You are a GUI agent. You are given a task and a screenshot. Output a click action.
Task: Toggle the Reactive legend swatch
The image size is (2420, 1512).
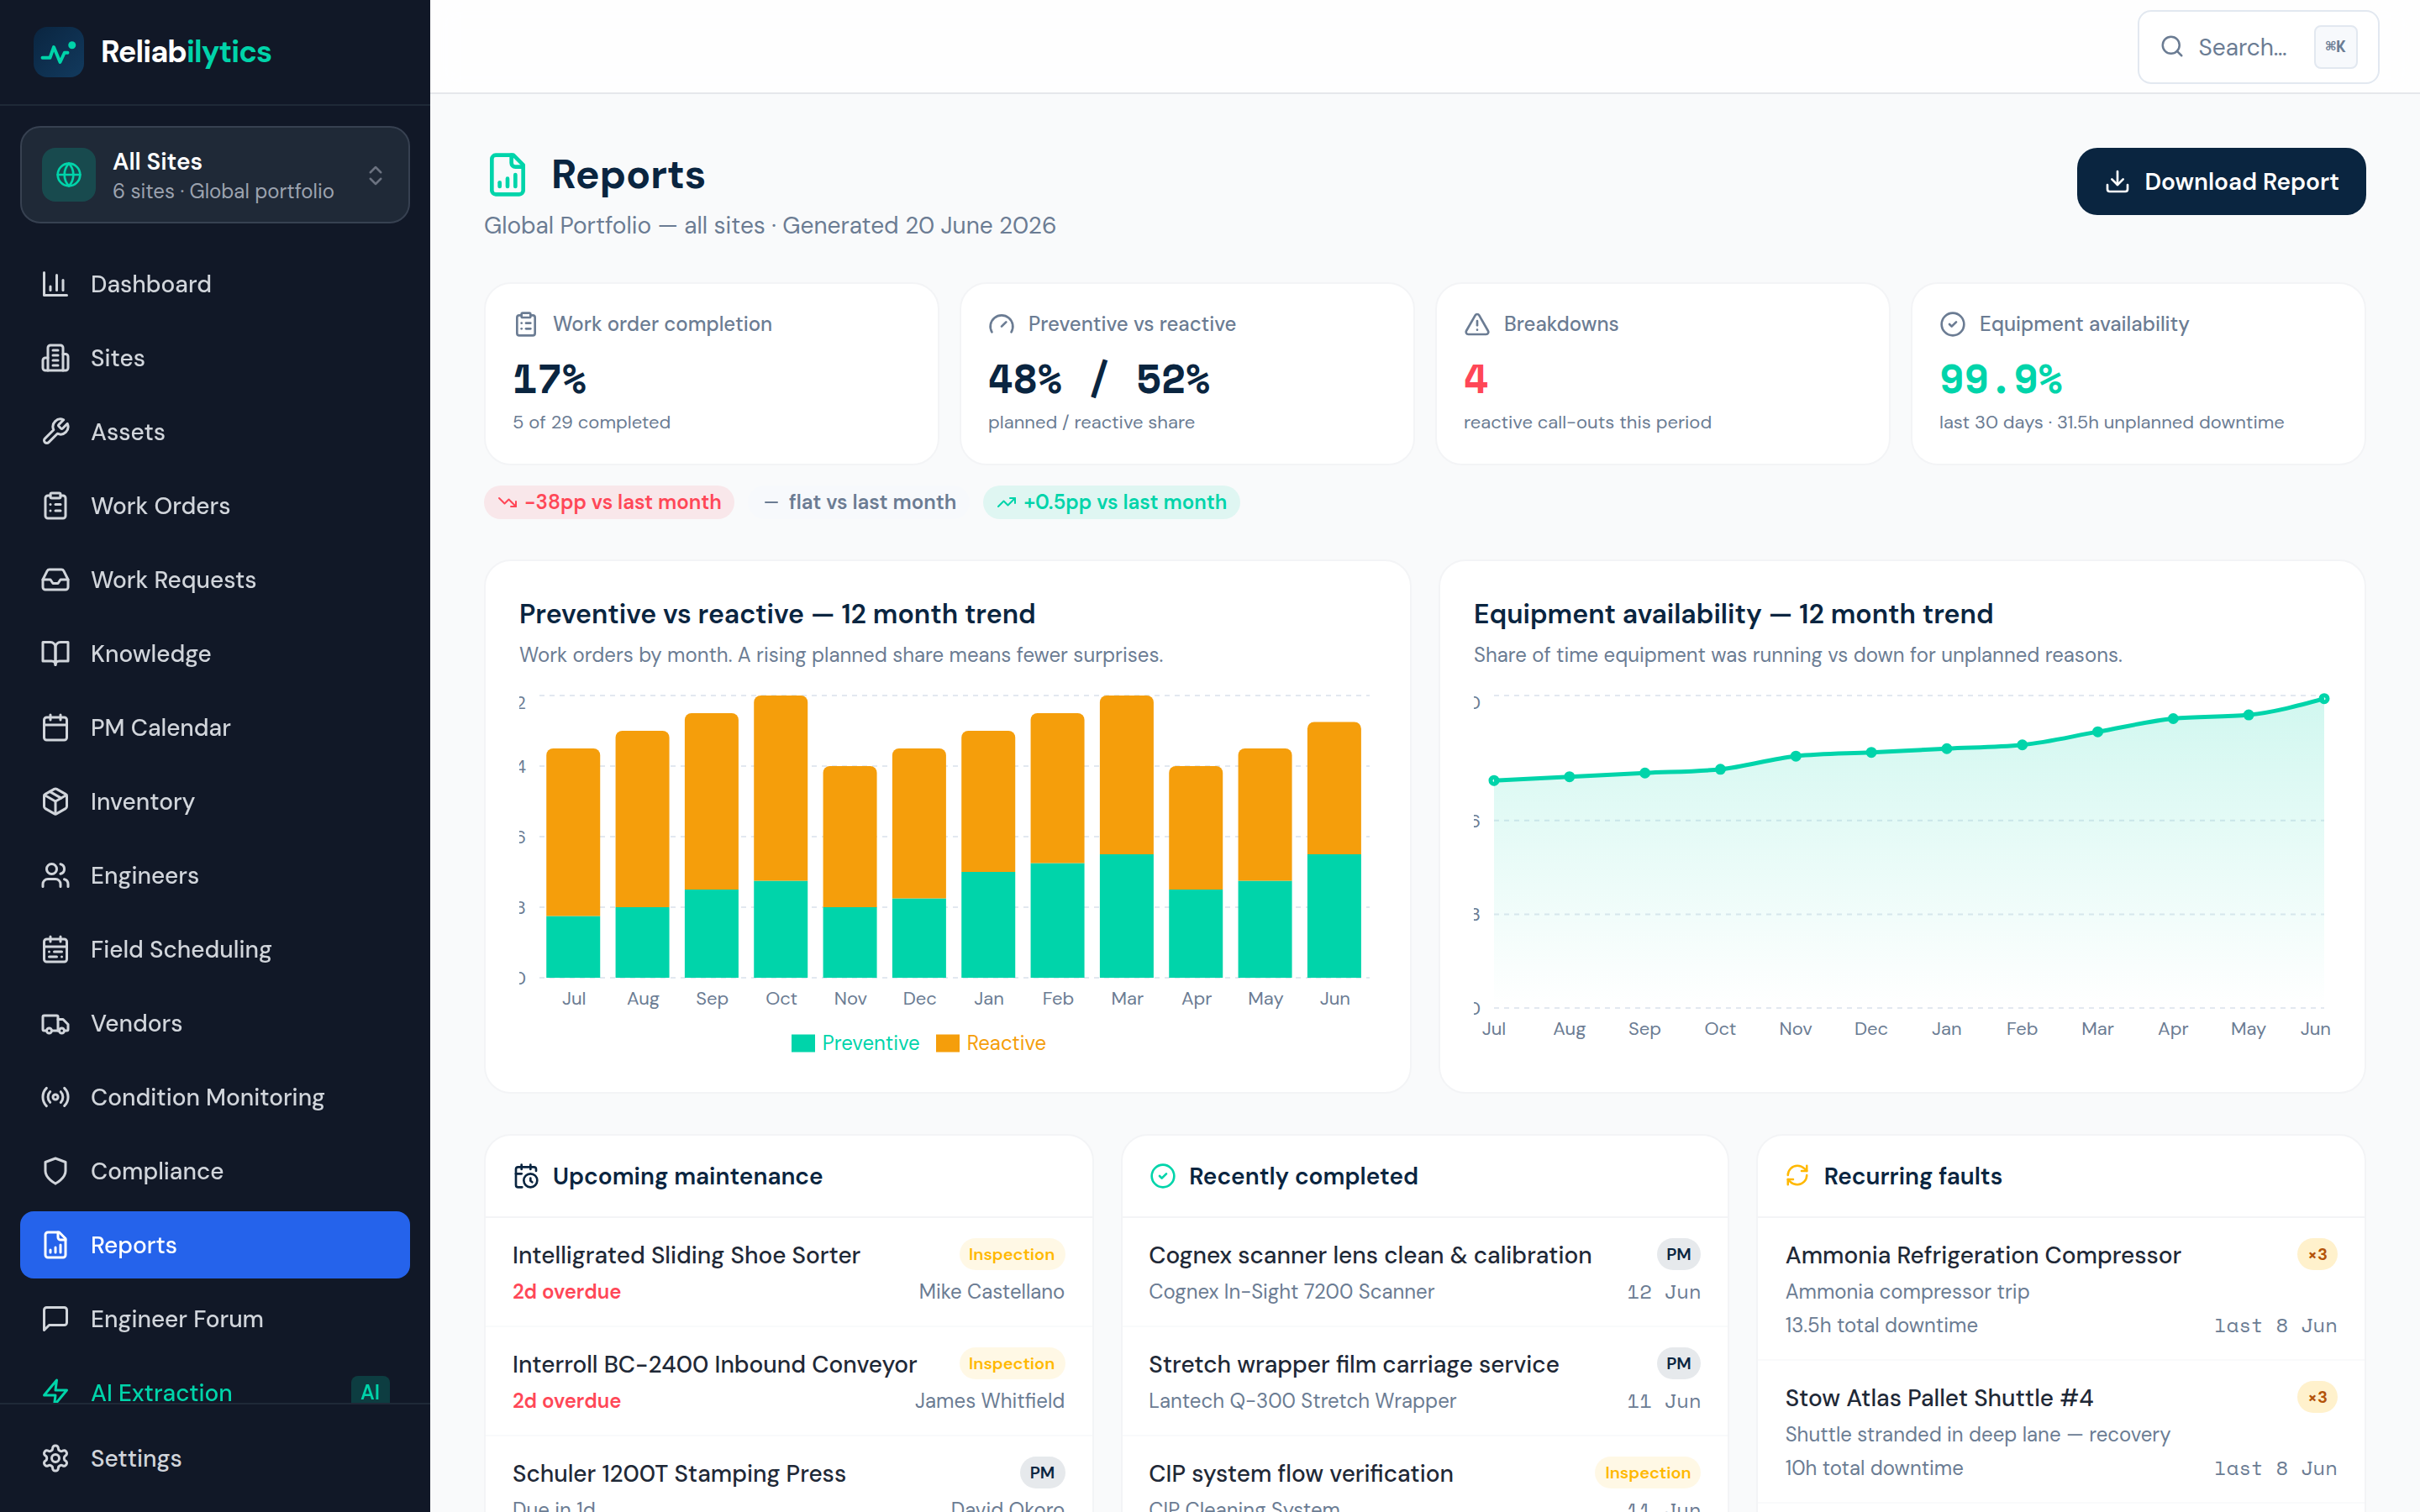click(x=947, y=1044)
